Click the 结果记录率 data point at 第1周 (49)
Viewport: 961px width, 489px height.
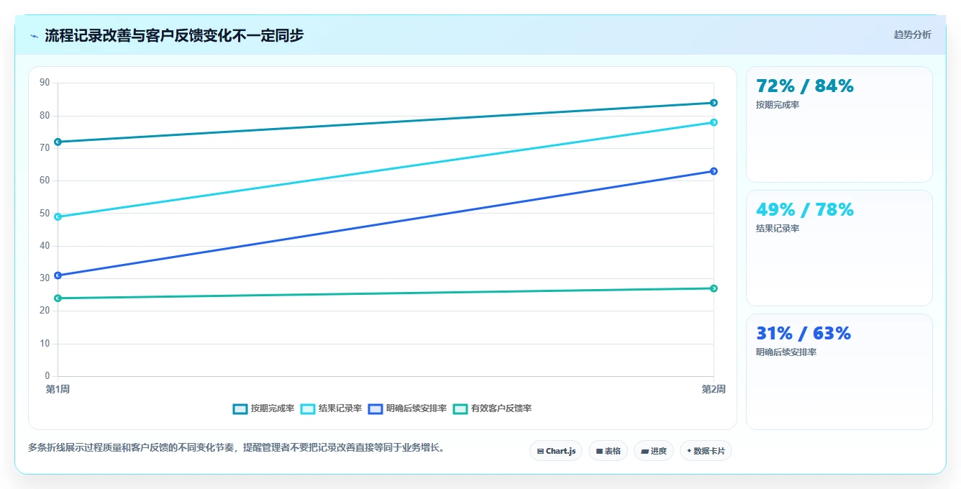[x=58, y=216]
